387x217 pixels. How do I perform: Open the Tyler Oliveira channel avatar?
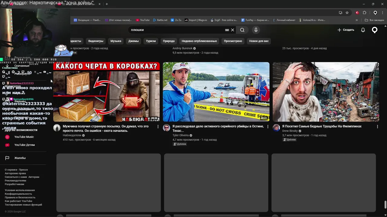click(x=167, y=128)
